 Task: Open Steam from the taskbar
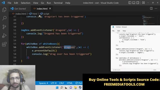[x=80, y=87]
